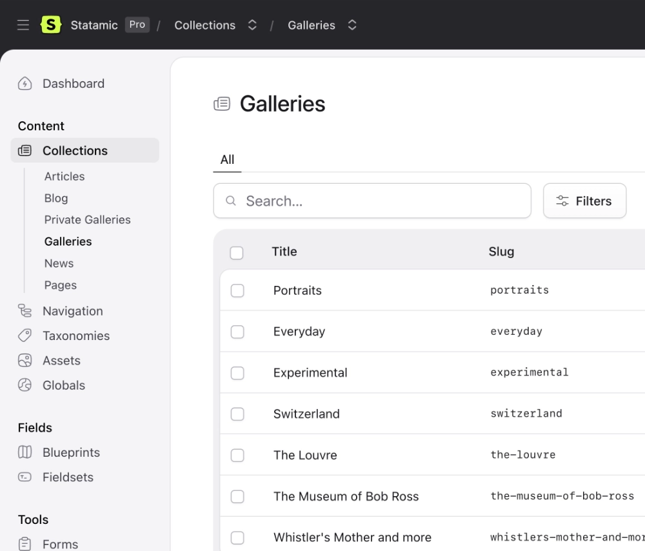Screen dimensions: 645x551
Task: Select the Blueprints icon under Fields
Action: point(24,452)
